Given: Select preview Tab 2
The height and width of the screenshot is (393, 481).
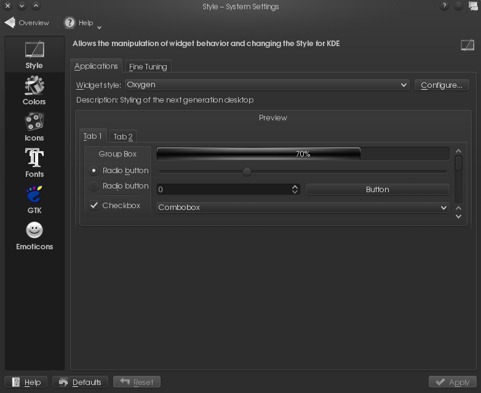Looking at the screenshot, I should point(123,136).
